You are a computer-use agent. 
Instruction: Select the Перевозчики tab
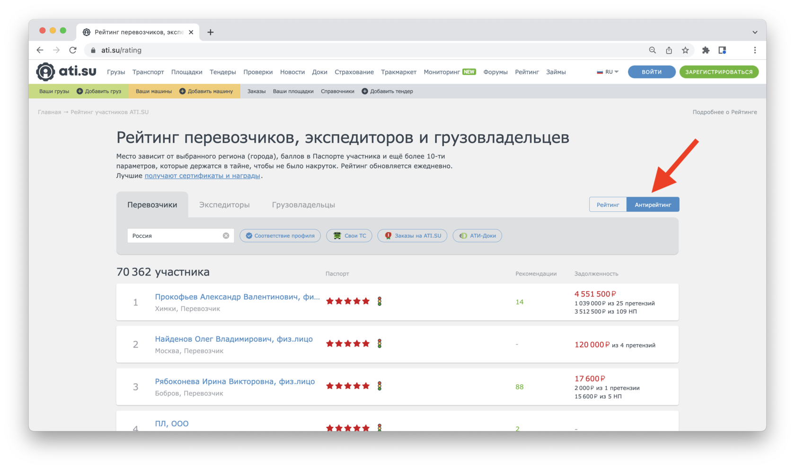(152, 205)
